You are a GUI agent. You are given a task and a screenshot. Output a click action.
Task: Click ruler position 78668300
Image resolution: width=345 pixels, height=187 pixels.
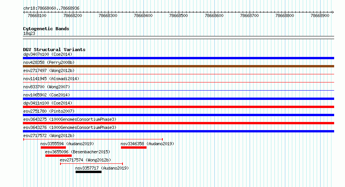(x=108, y=15)
